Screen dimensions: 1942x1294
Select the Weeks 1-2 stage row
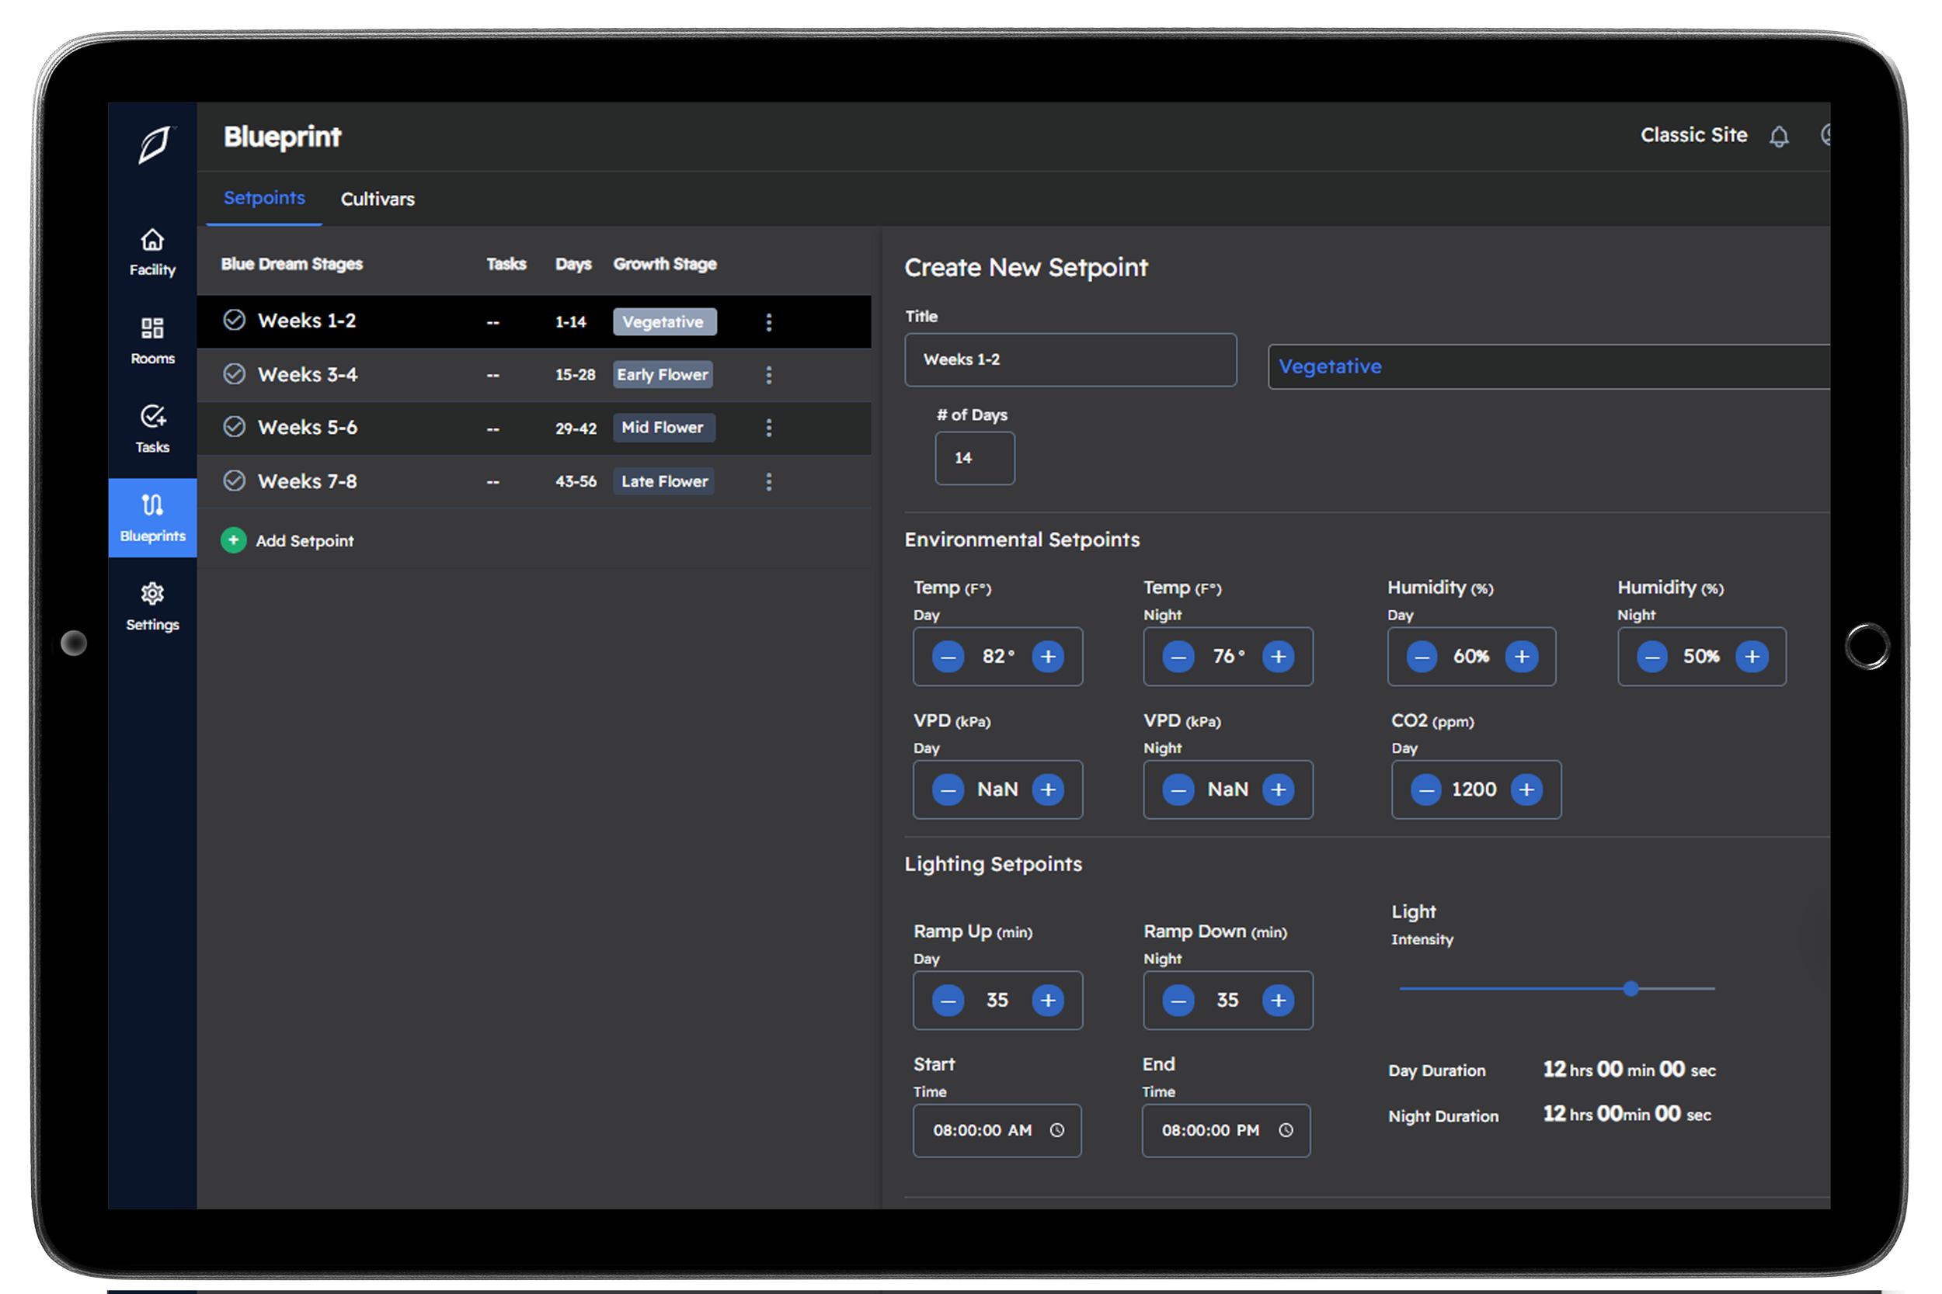(534, 322)
